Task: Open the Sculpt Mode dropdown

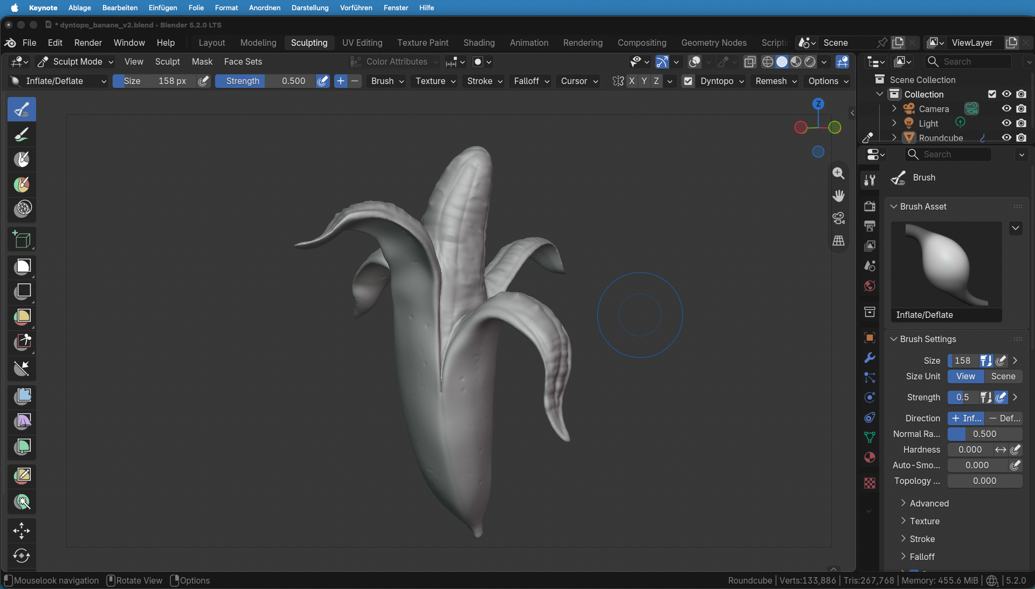Action: click(x=75, y=61)
